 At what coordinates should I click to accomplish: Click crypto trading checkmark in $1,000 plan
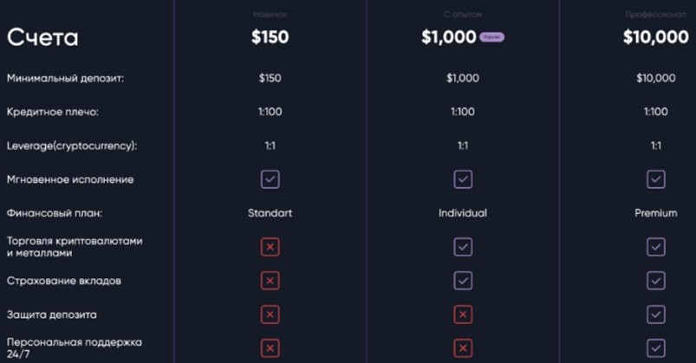(463, 247)
